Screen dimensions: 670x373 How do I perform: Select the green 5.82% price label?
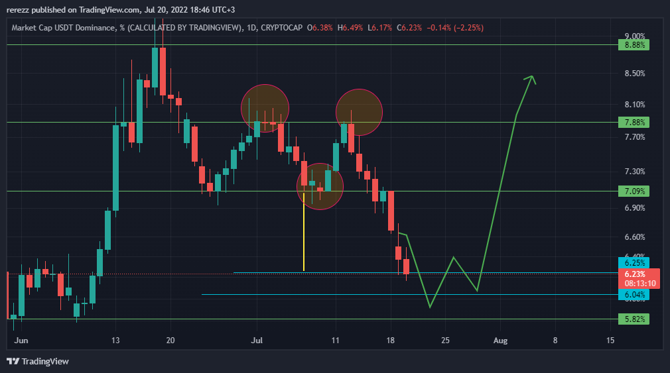[634, 319]
